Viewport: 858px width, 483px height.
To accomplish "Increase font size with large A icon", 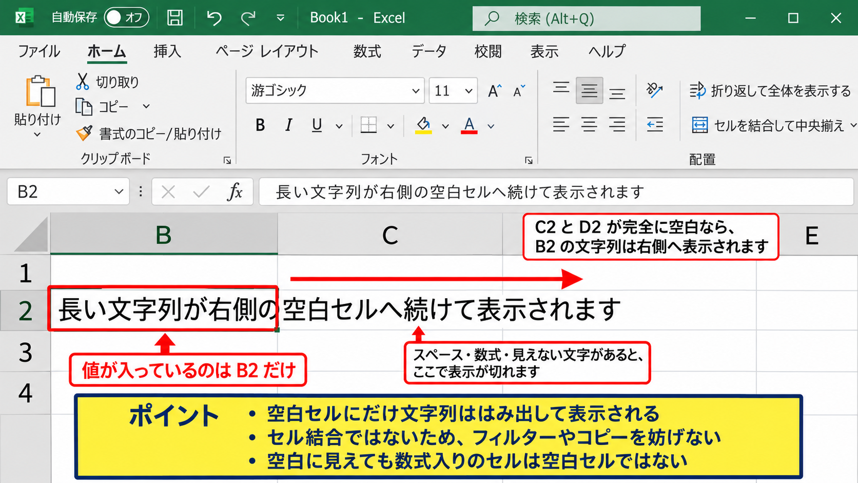I will 495,91.
